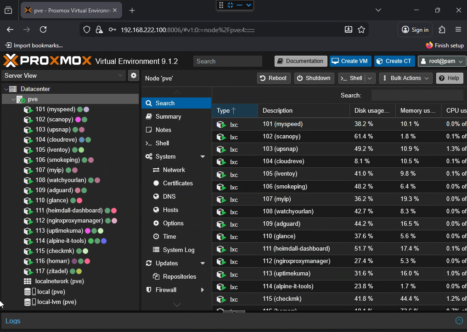The image size is (467, 332).
Task: Open the Server View dropdown
Action: tap(120, 75)
